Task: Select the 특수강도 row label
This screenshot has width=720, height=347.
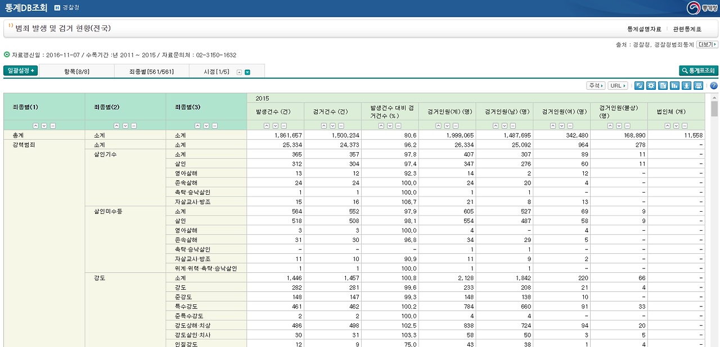Action: pyautogui.click(x=206, y=307)
